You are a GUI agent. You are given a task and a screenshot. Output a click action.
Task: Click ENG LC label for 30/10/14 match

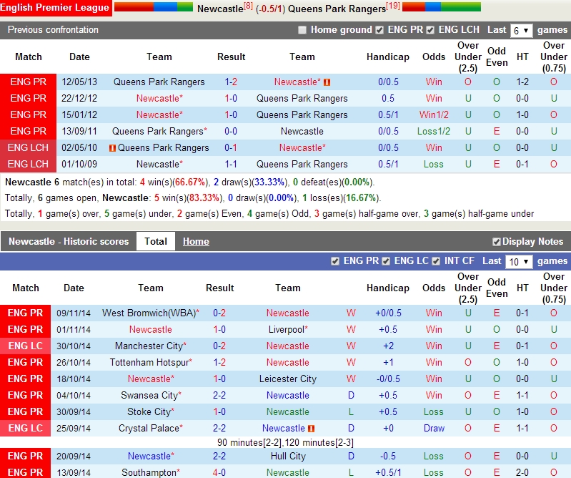pos(26,346)
